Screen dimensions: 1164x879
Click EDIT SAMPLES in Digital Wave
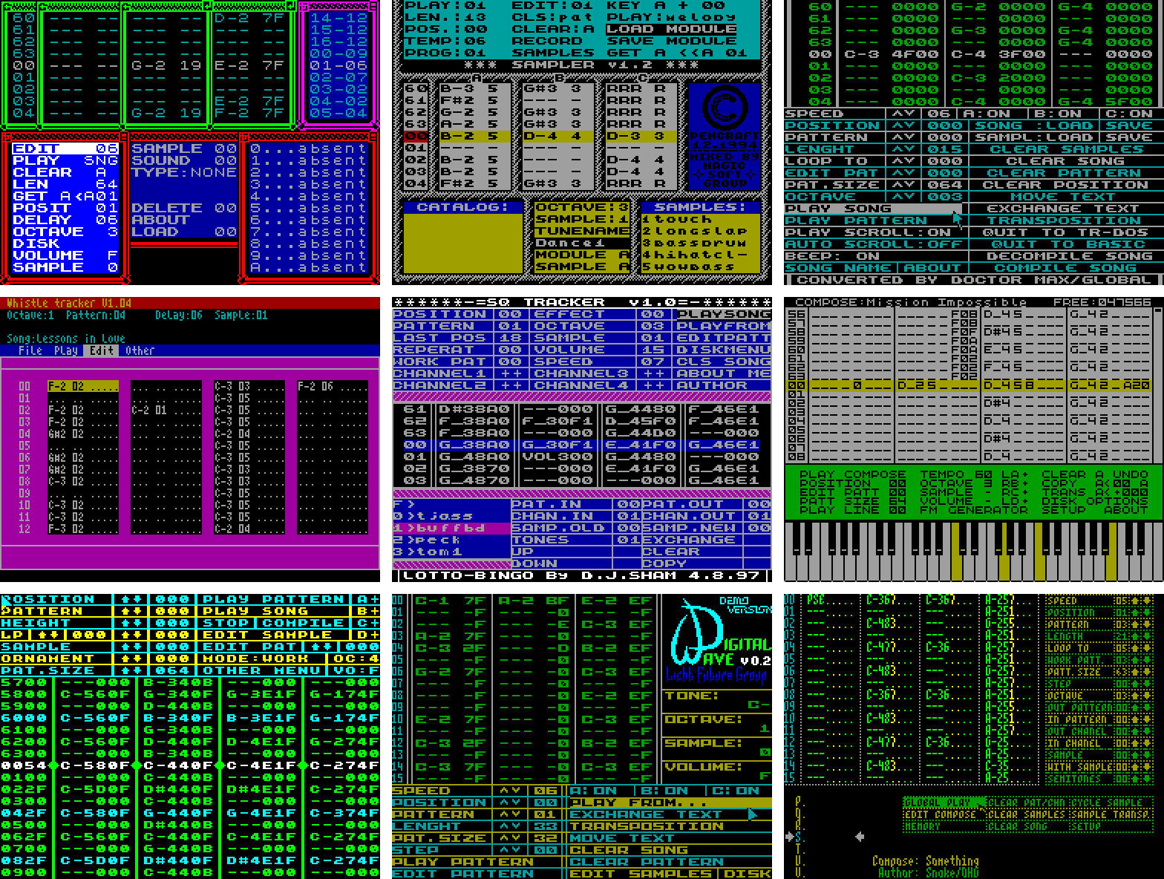click(x=641, y=874)
